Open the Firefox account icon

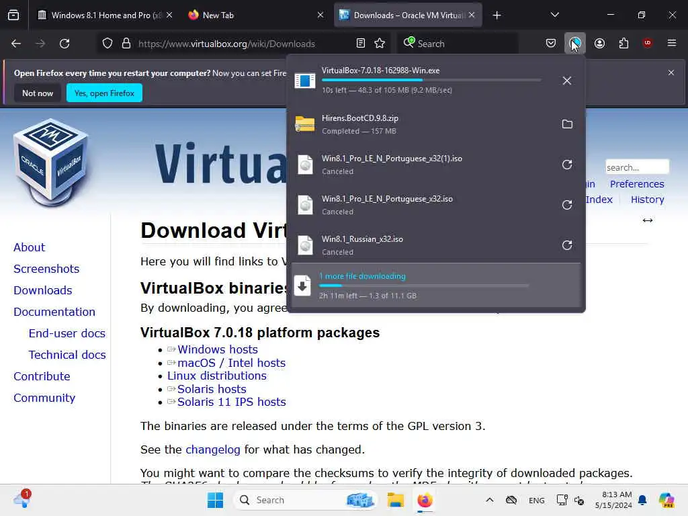coord(600,44)
